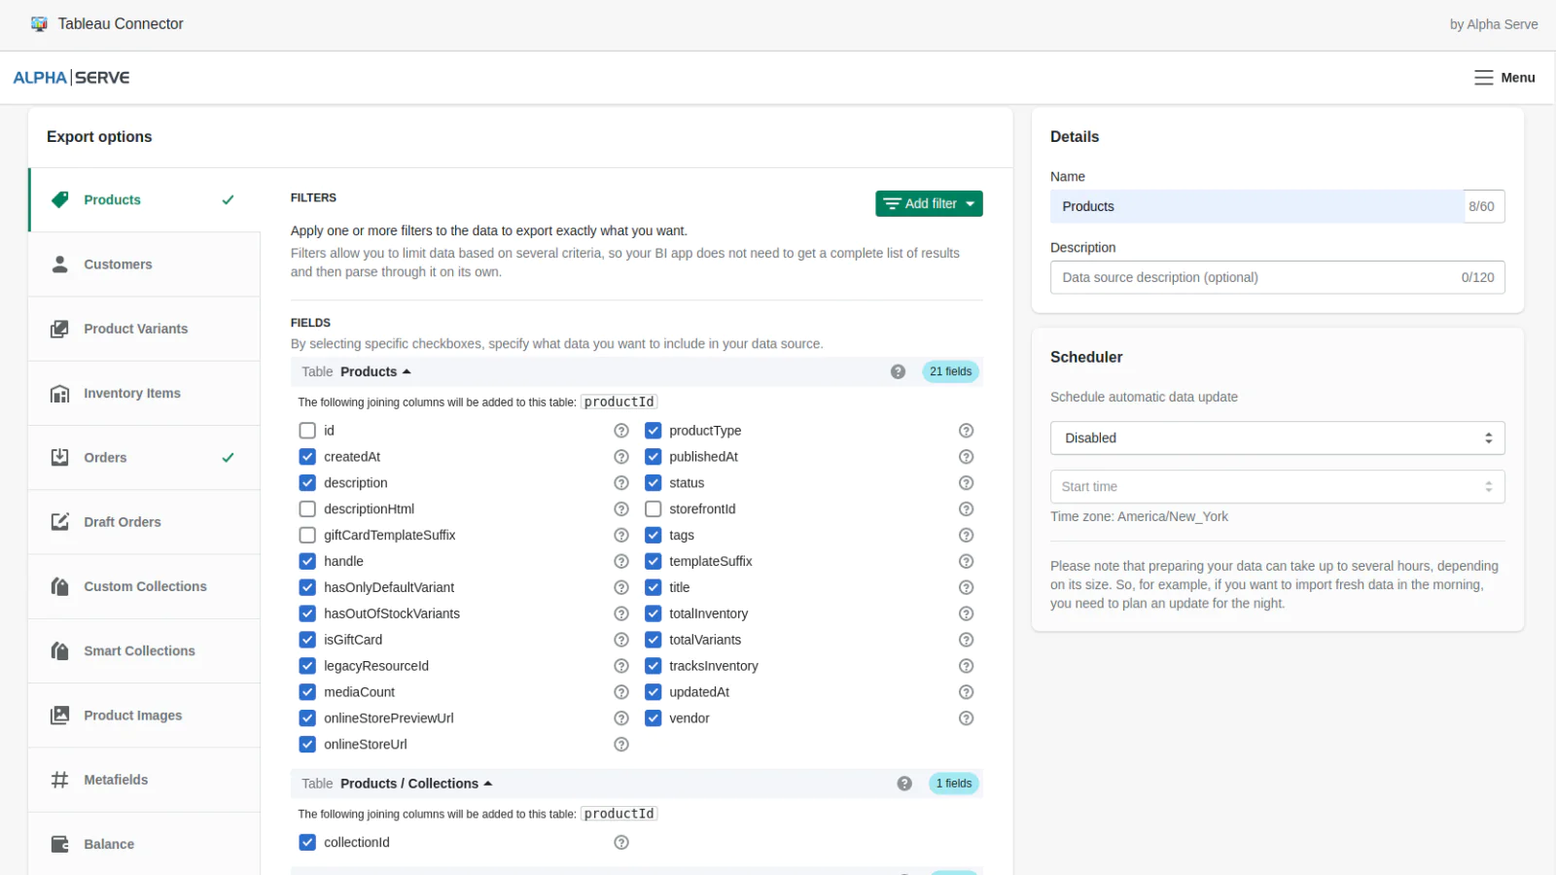Uncheck the isGiftCard checkbox
Image resolution: width=1556 pixels, height=875 pixels.
307,640
